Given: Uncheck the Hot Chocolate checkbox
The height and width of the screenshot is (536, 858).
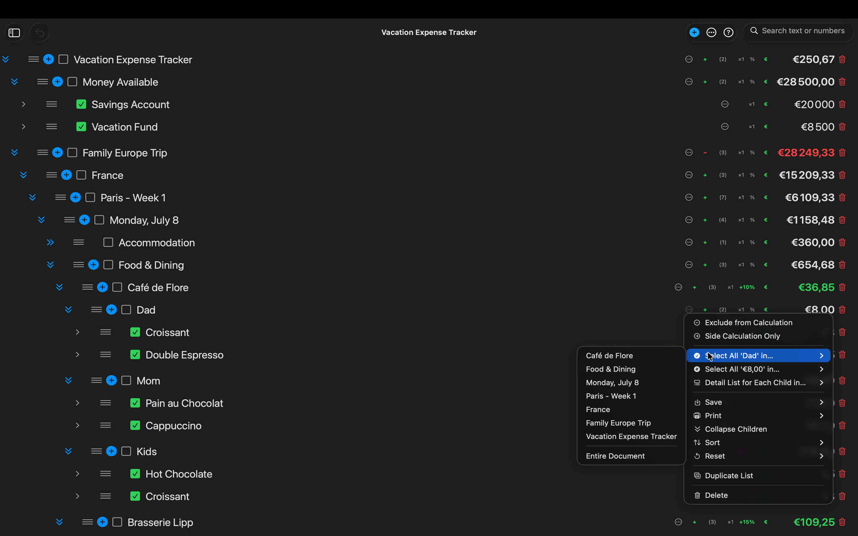Looking at the screenshot, I should pos(135,474).
